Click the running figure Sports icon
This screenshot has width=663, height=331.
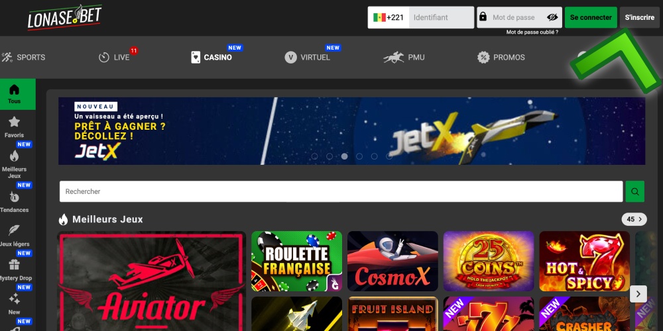click(x=7, y=57)
